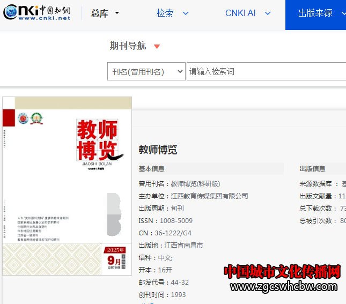Select the 检索 navigation item
Screen dimensions: 346x304
pos(165,13)
